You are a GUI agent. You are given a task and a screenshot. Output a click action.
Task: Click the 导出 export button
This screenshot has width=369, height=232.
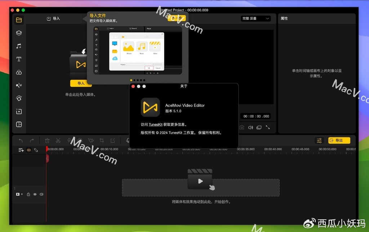[339, 140]
